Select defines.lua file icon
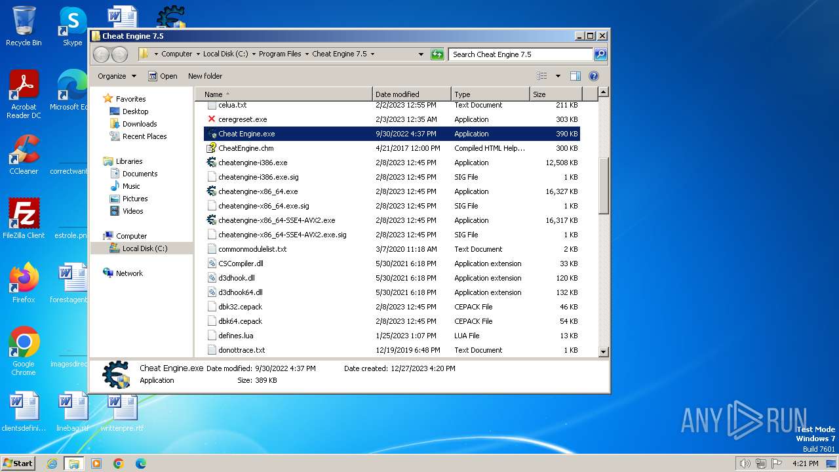 click(x=212, y=336)
